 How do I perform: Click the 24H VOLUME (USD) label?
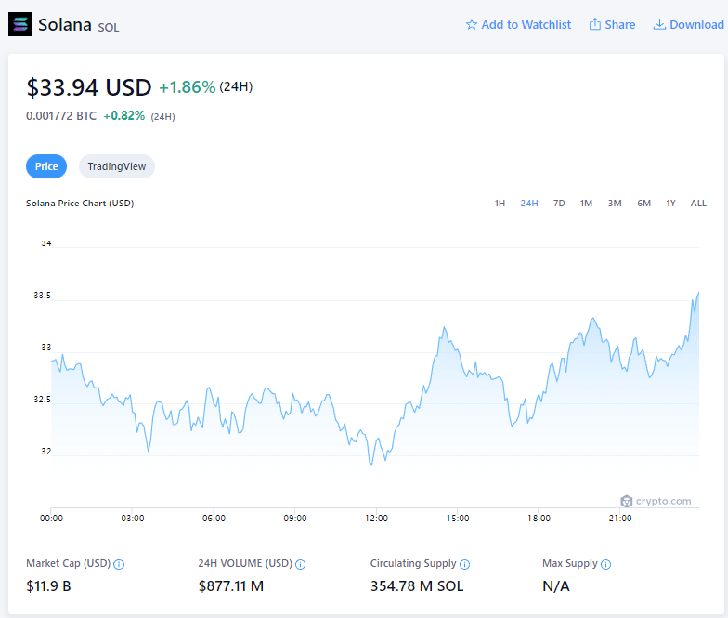click(245, 563)
